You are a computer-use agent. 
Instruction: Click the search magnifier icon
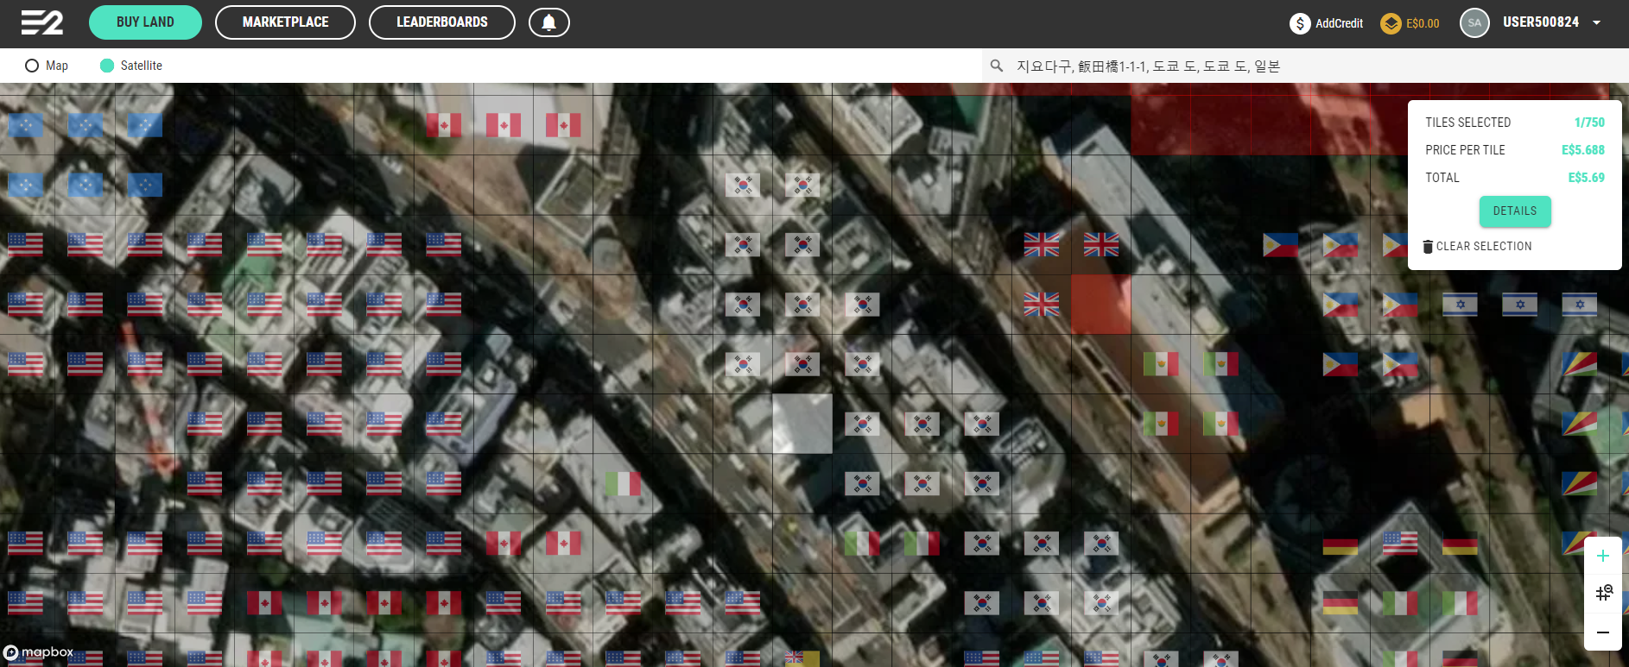pos(997,66)
